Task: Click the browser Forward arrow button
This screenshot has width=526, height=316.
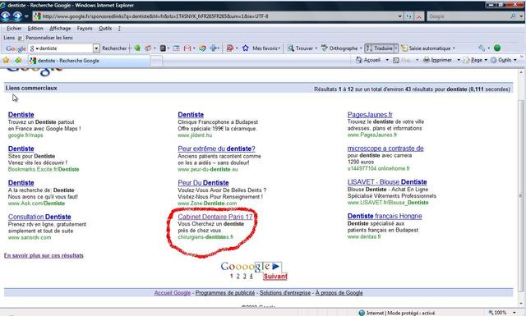Action: (17, 16)
